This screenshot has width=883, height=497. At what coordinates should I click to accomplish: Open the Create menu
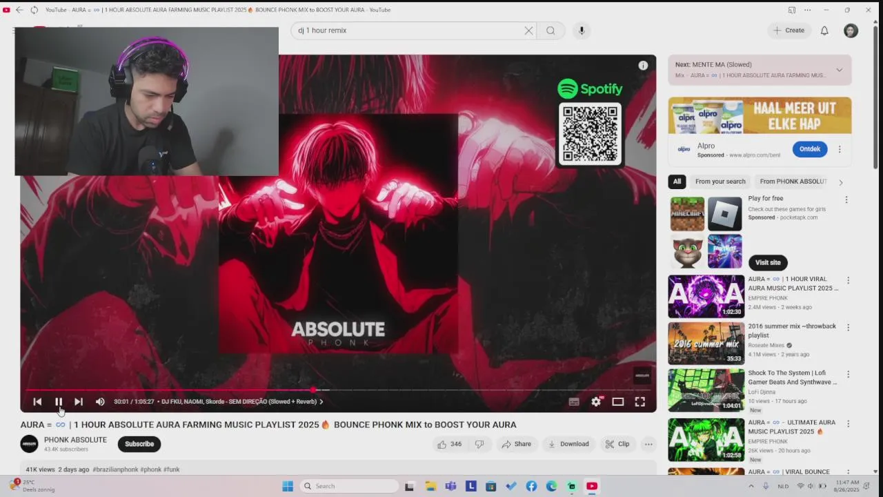788,30
